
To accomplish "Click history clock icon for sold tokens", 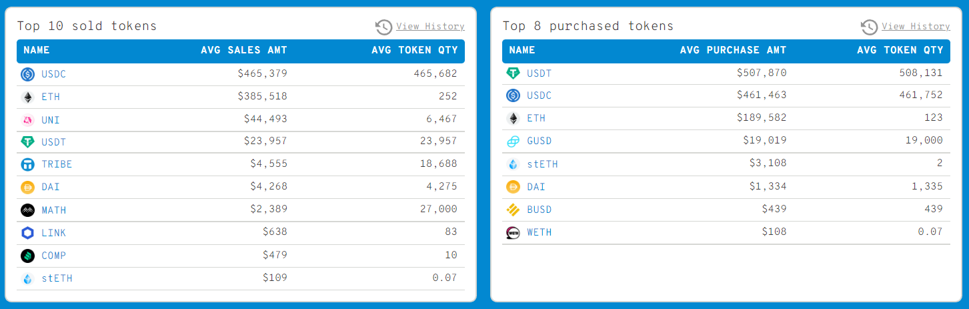I will coord(383,27).
